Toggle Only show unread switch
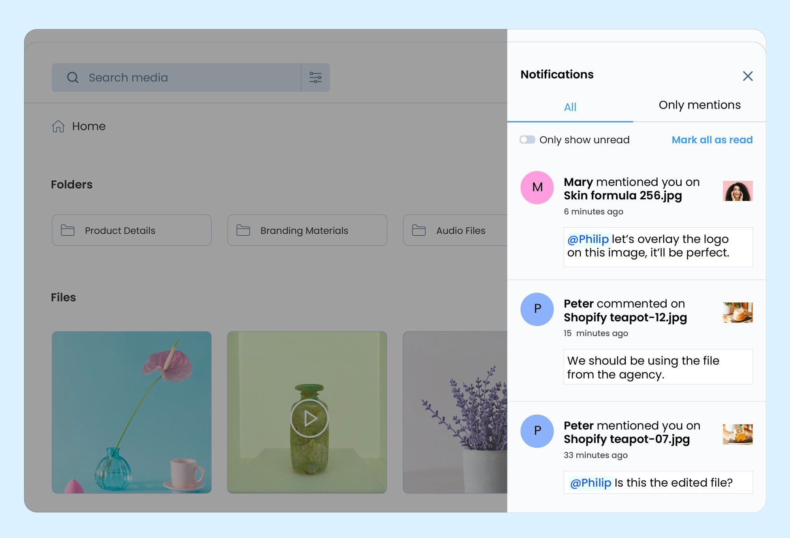 tap(527, 140)
